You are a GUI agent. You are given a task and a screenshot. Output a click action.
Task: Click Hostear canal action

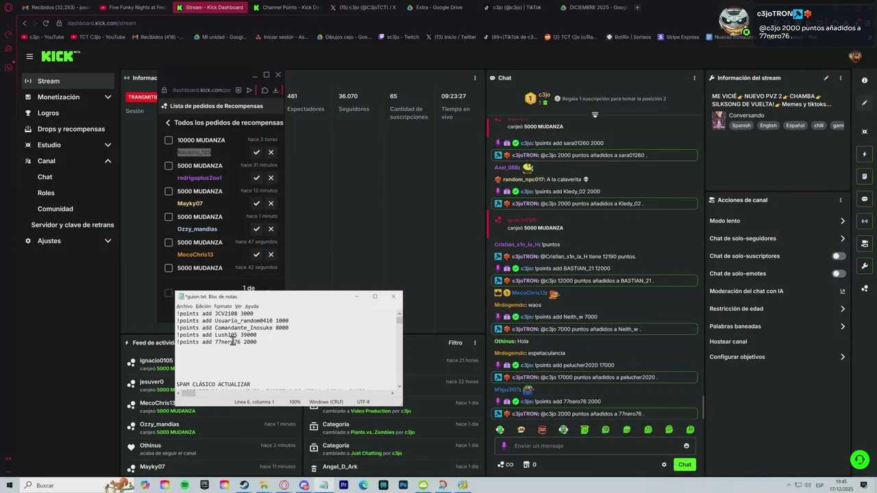pos(728,342)
